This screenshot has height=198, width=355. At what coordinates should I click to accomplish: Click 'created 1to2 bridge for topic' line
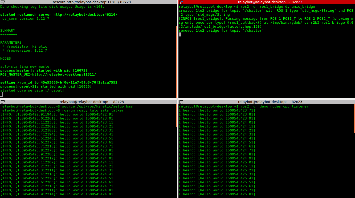[266, 13]
